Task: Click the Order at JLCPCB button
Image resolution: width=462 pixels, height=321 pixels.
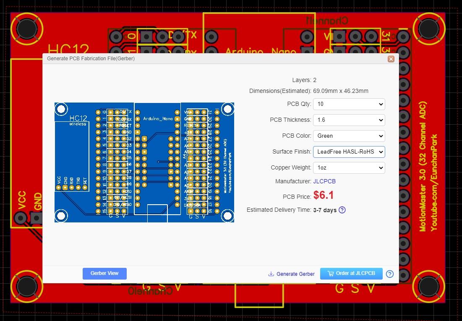Action: click(351, 273)
